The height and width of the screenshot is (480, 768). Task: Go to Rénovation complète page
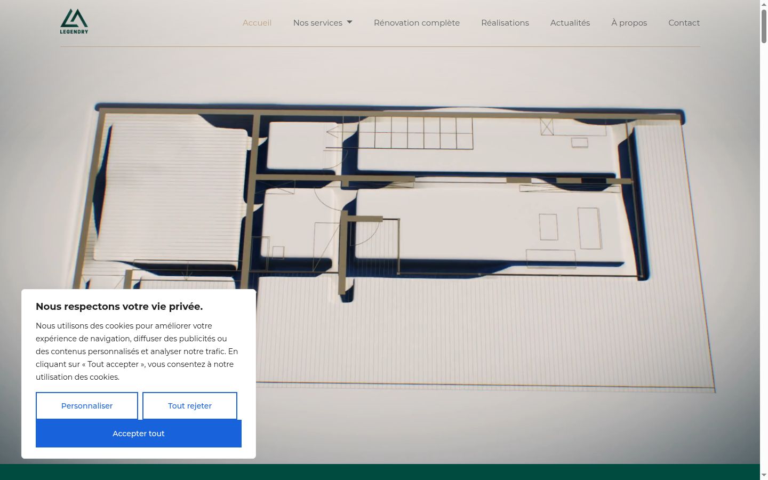click(x=417, y=23)
